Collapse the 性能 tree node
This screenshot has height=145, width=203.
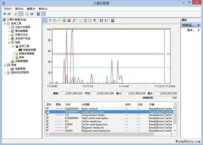point(9,43)
